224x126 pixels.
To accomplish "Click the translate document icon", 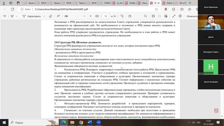I will (66, 16).
